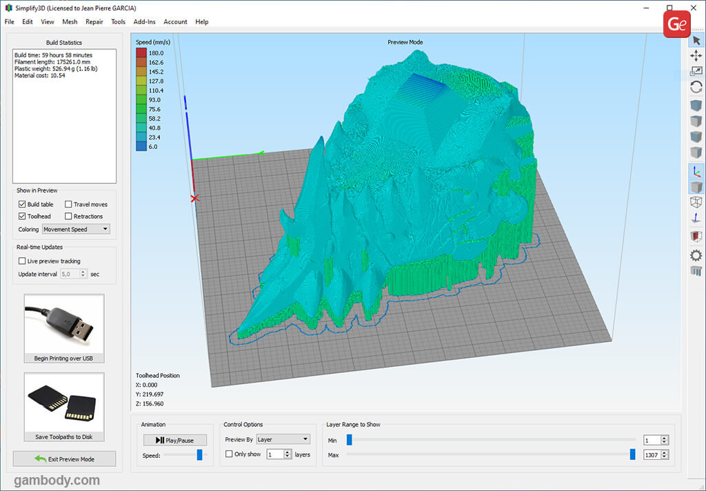Enable the Retractions checkbox
This screenshot has width=706, height=491.
[x=68, y=217]
